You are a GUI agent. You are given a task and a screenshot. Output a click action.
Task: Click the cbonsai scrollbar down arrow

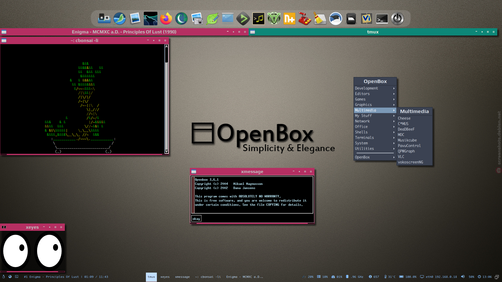[166, 152]
